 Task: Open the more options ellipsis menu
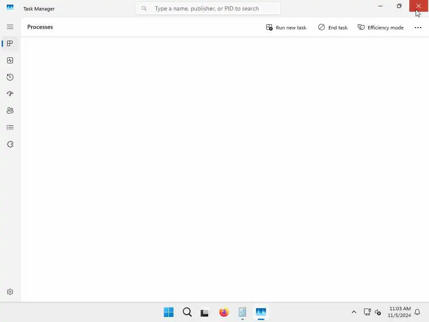click(x=418, y=27)
